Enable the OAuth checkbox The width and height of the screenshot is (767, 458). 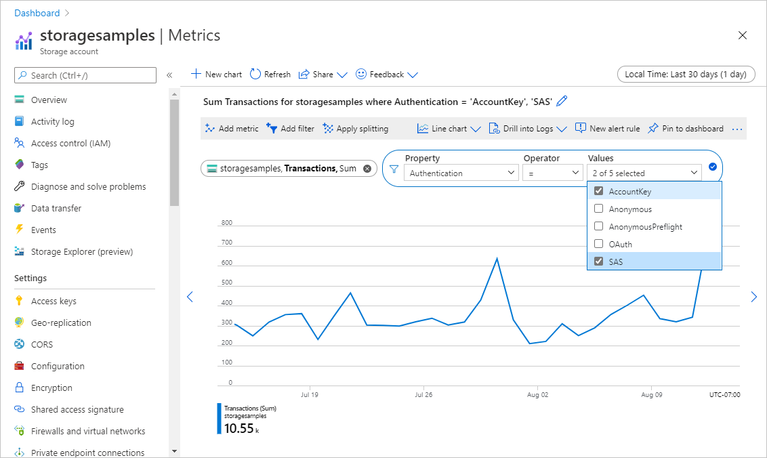[598, 244]
